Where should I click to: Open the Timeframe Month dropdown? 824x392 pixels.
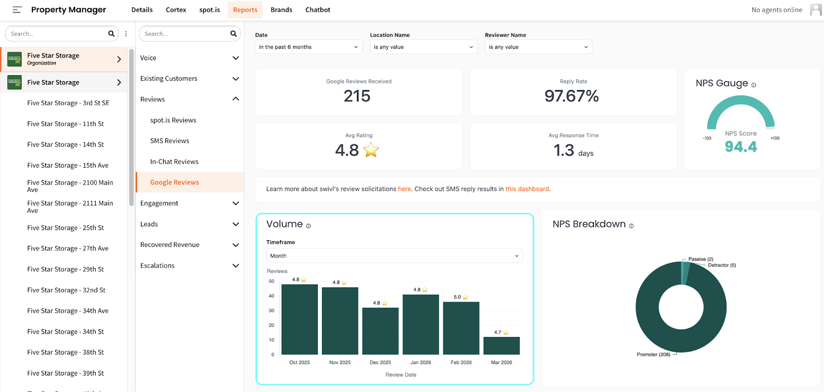(x=394, y=256)
